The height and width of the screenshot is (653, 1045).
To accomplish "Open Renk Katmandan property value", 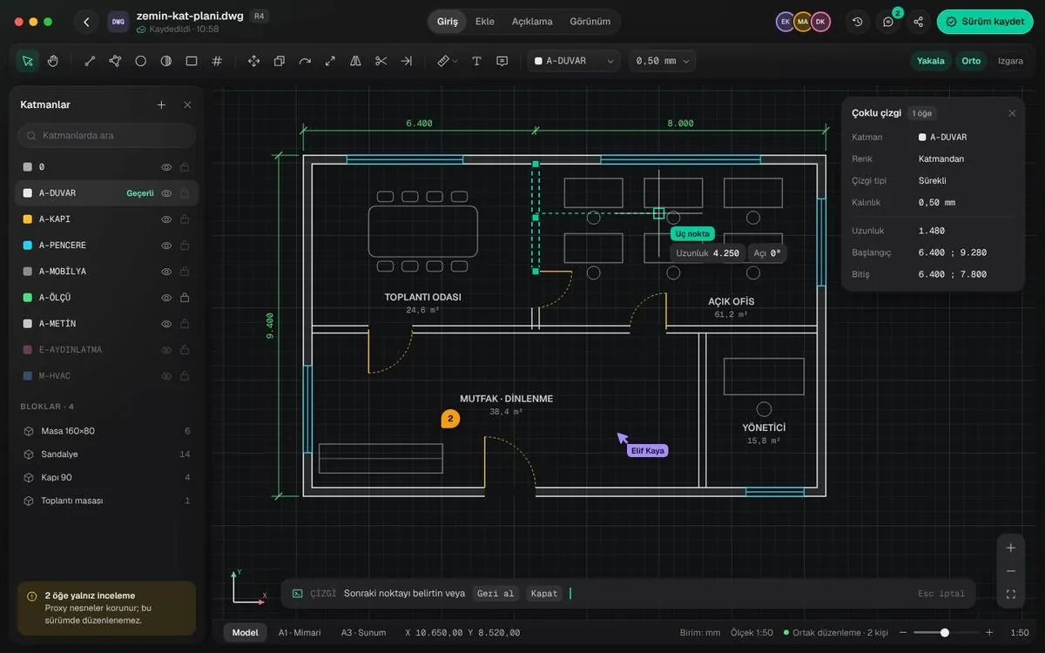I will (941, 159).
